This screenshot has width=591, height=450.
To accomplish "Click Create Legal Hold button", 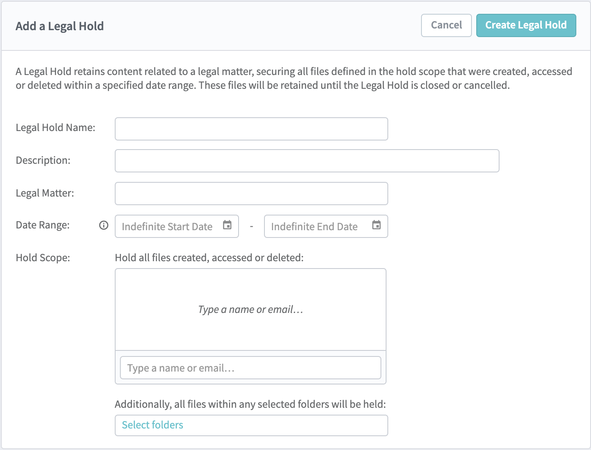I will click(x=526, y=25).
